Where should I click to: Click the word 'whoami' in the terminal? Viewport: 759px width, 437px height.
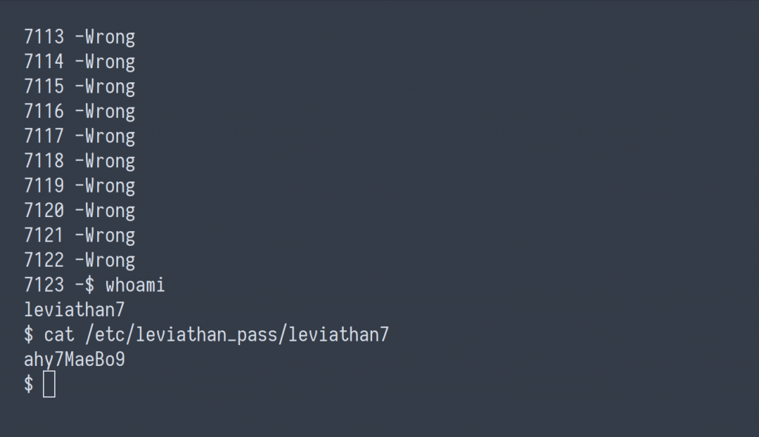[x=135, y=285]
